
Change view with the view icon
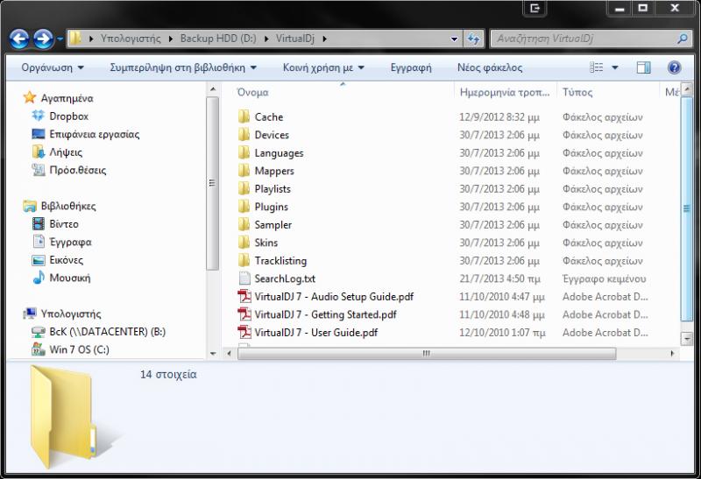[596, 67]
